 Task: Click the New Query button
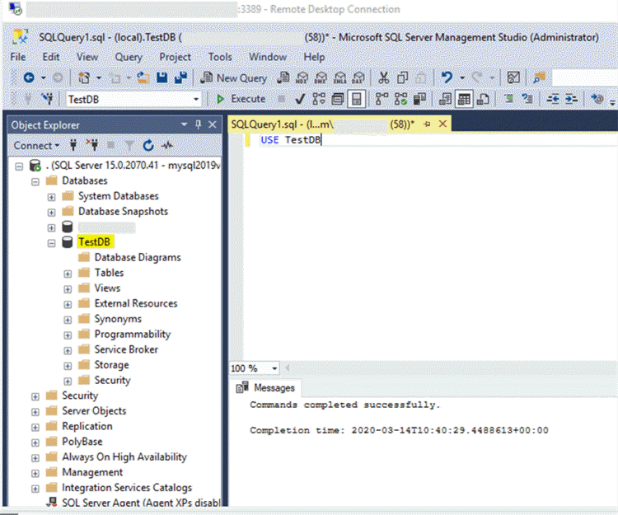(x=234, y=78)
